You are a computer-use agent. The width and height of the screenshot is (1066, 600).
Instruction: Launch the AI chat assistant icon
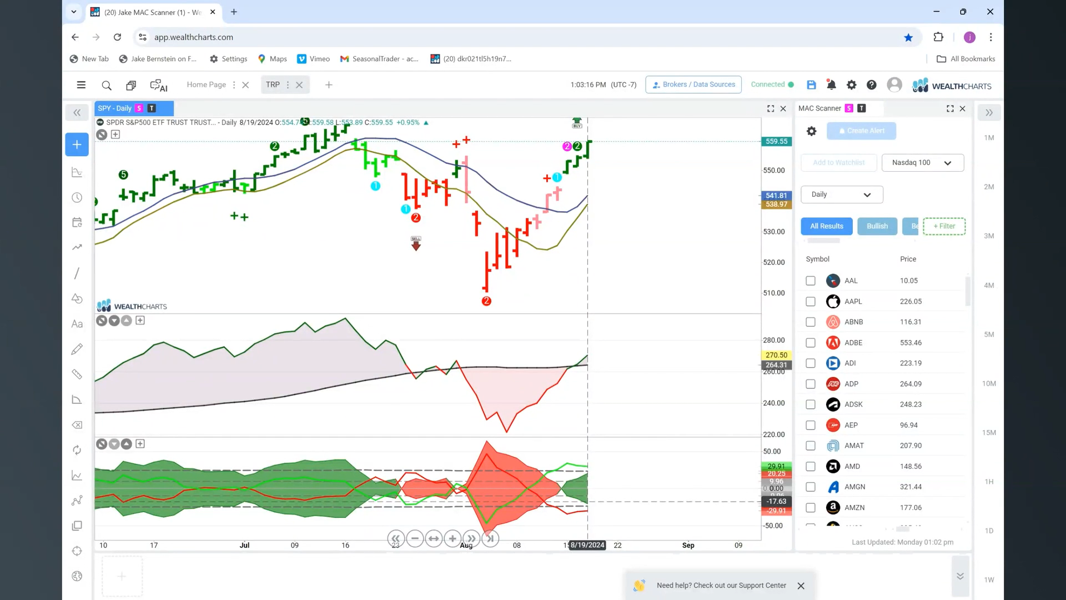coord(159,85)
